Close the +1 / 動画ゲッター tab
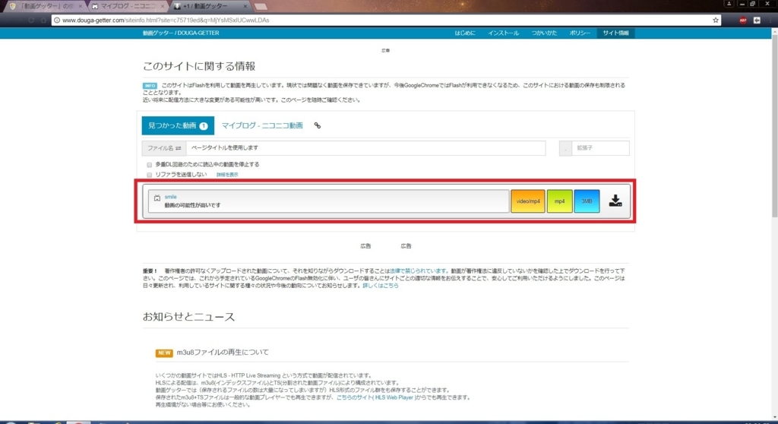This screenshot has width=778, height=424. [245, 6]
